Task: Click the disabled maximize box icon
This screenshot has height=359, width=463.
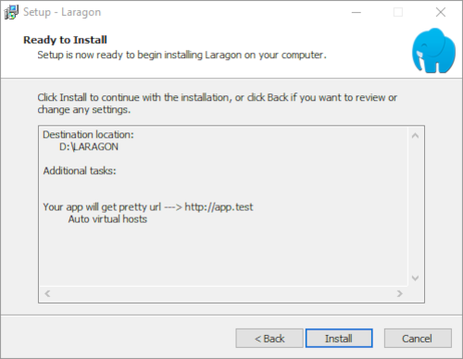Action: pyautogui.click(x=398, y=12)
